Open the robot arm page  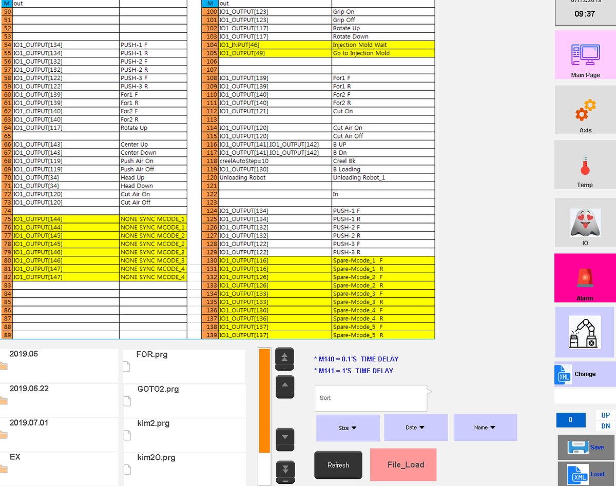point(585,332)
